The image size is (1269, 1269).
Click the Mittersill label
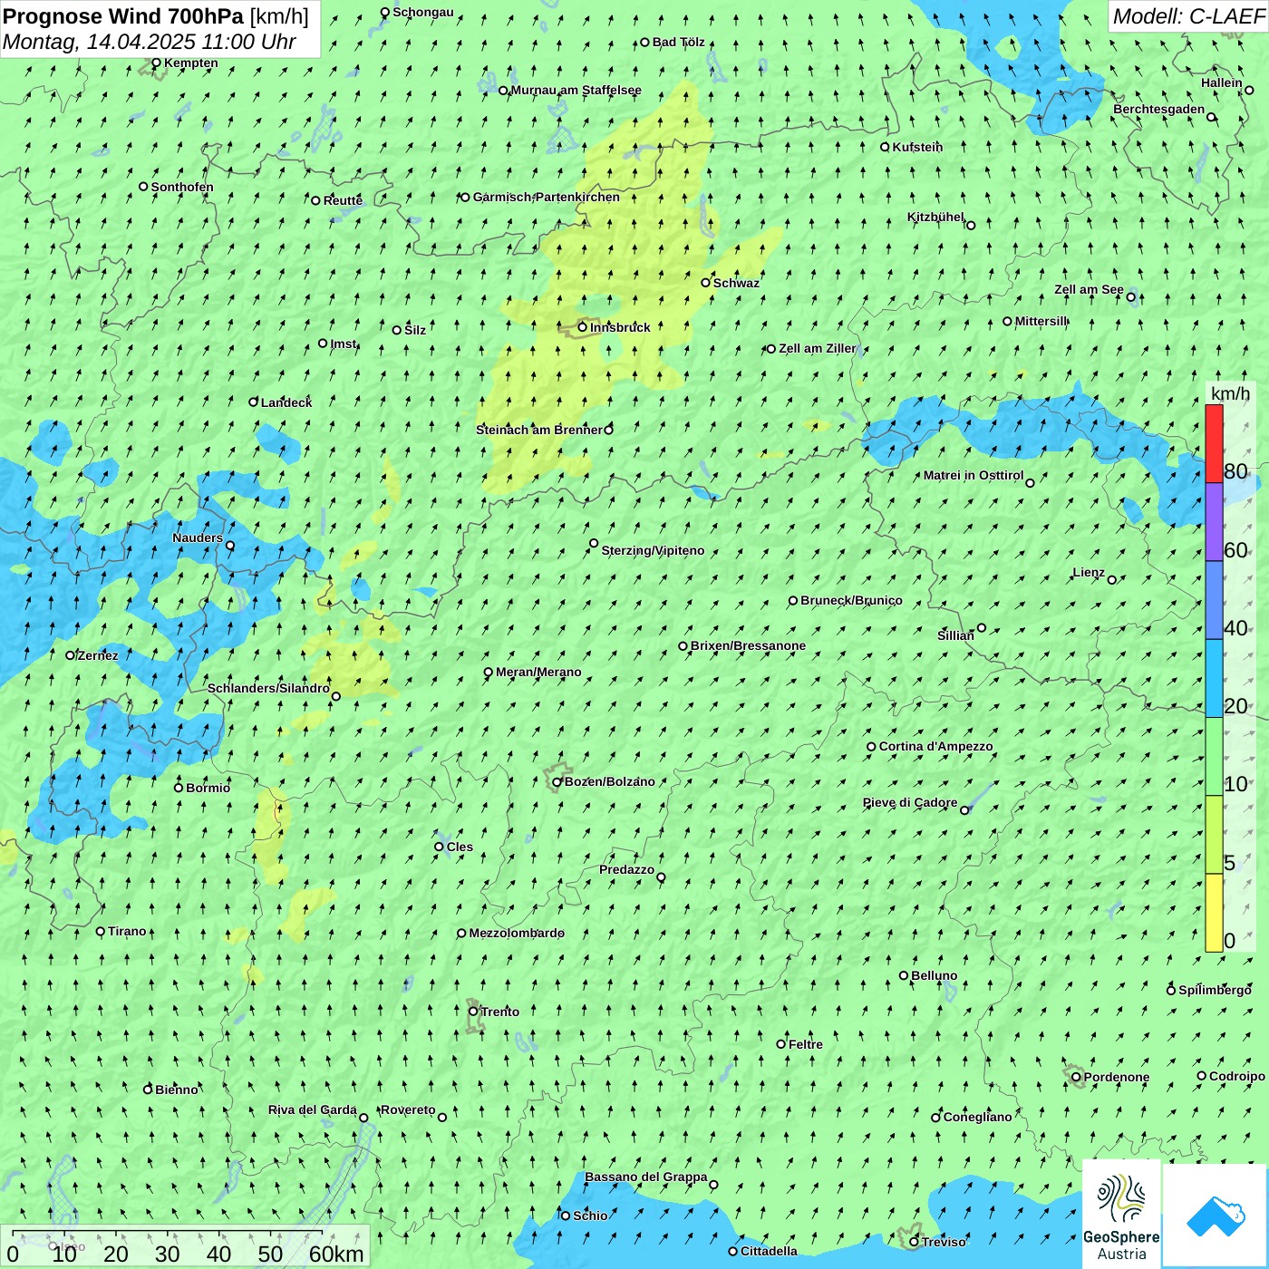[1041, 321]
